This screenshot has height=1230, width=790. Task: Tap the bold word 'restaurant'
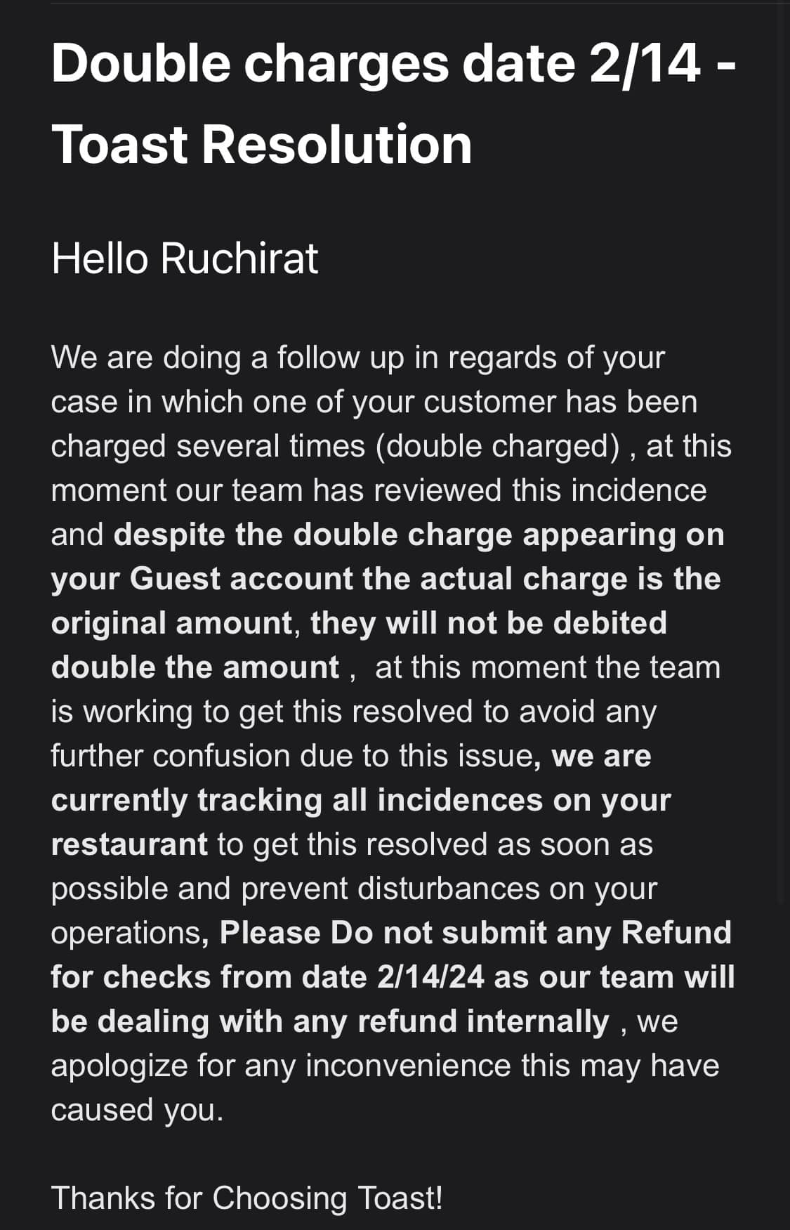click(x=129, y=844)
